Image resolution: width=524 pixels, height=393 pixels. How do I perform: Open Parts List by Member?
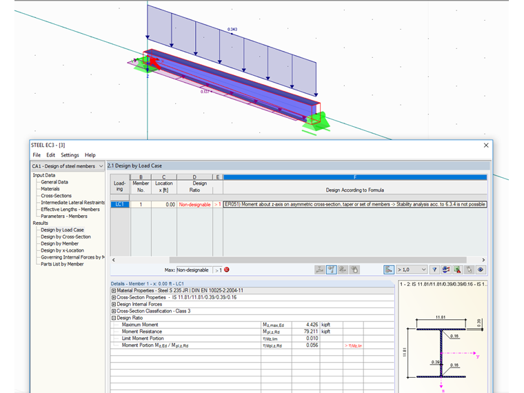pyautogui.click(x=62, y=264)
